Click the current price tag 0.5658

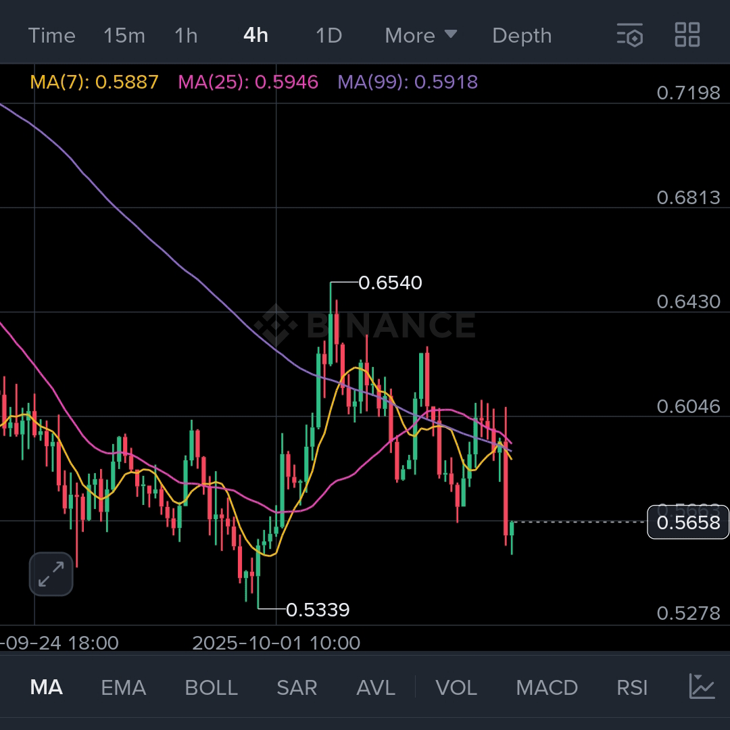688,522
